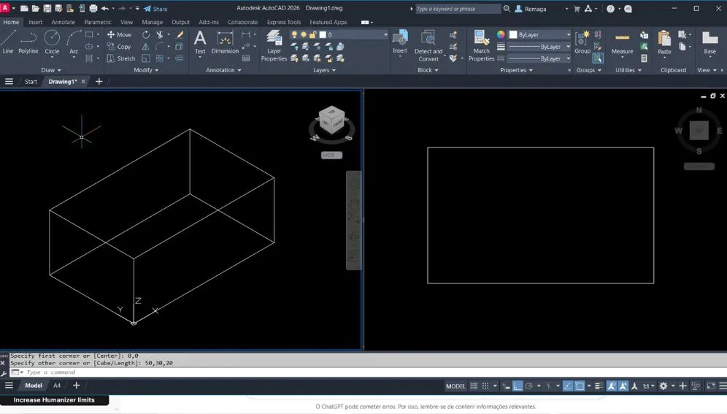Toggle ortho mode in status bar
Viewport: 727px width, 414px height.
[518, 386]
